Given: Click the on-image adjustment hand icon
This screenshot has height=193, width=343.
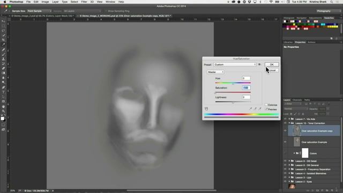Looking at the screenshot, I should [206, 109].
